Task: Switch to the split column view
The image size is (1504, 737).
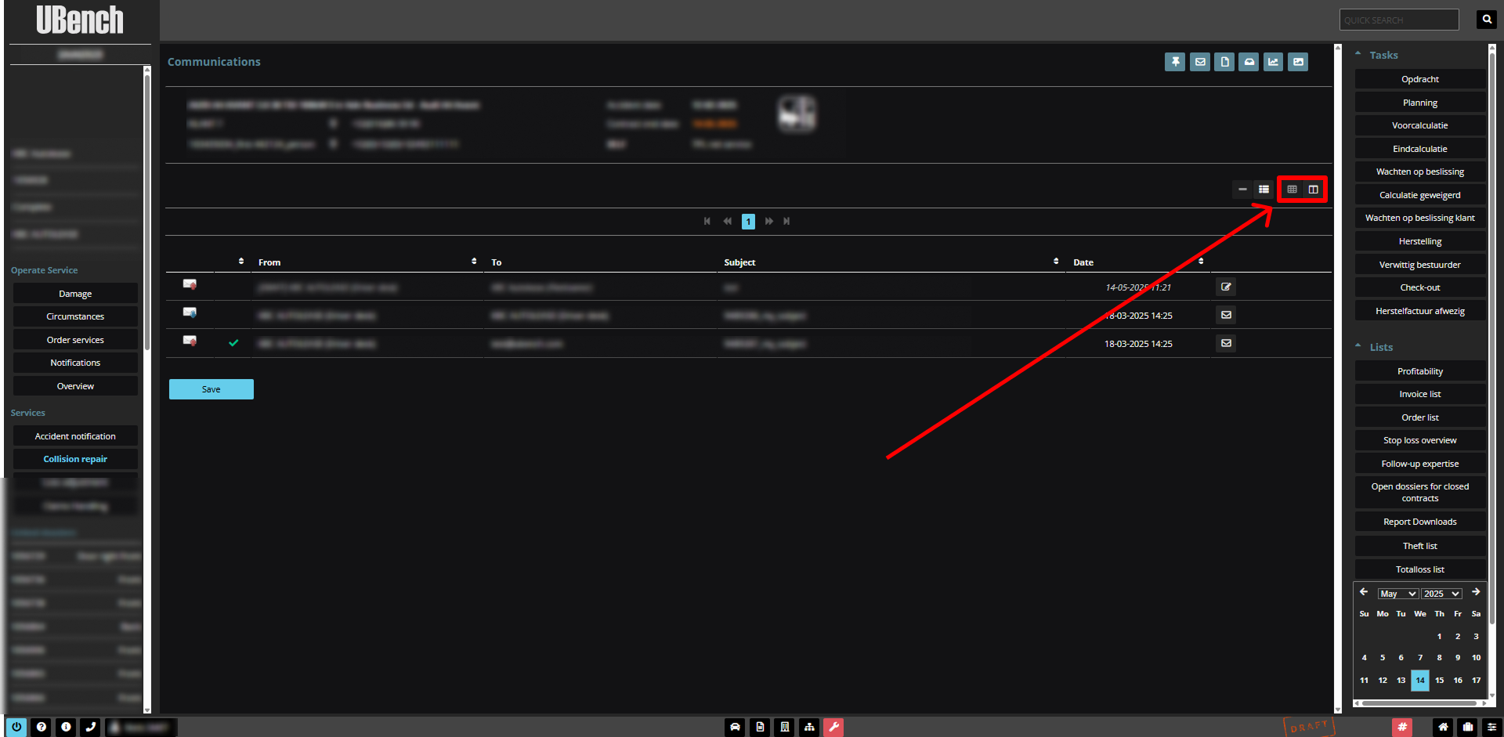Action: pyautogui.click(x=1314, y=190)
